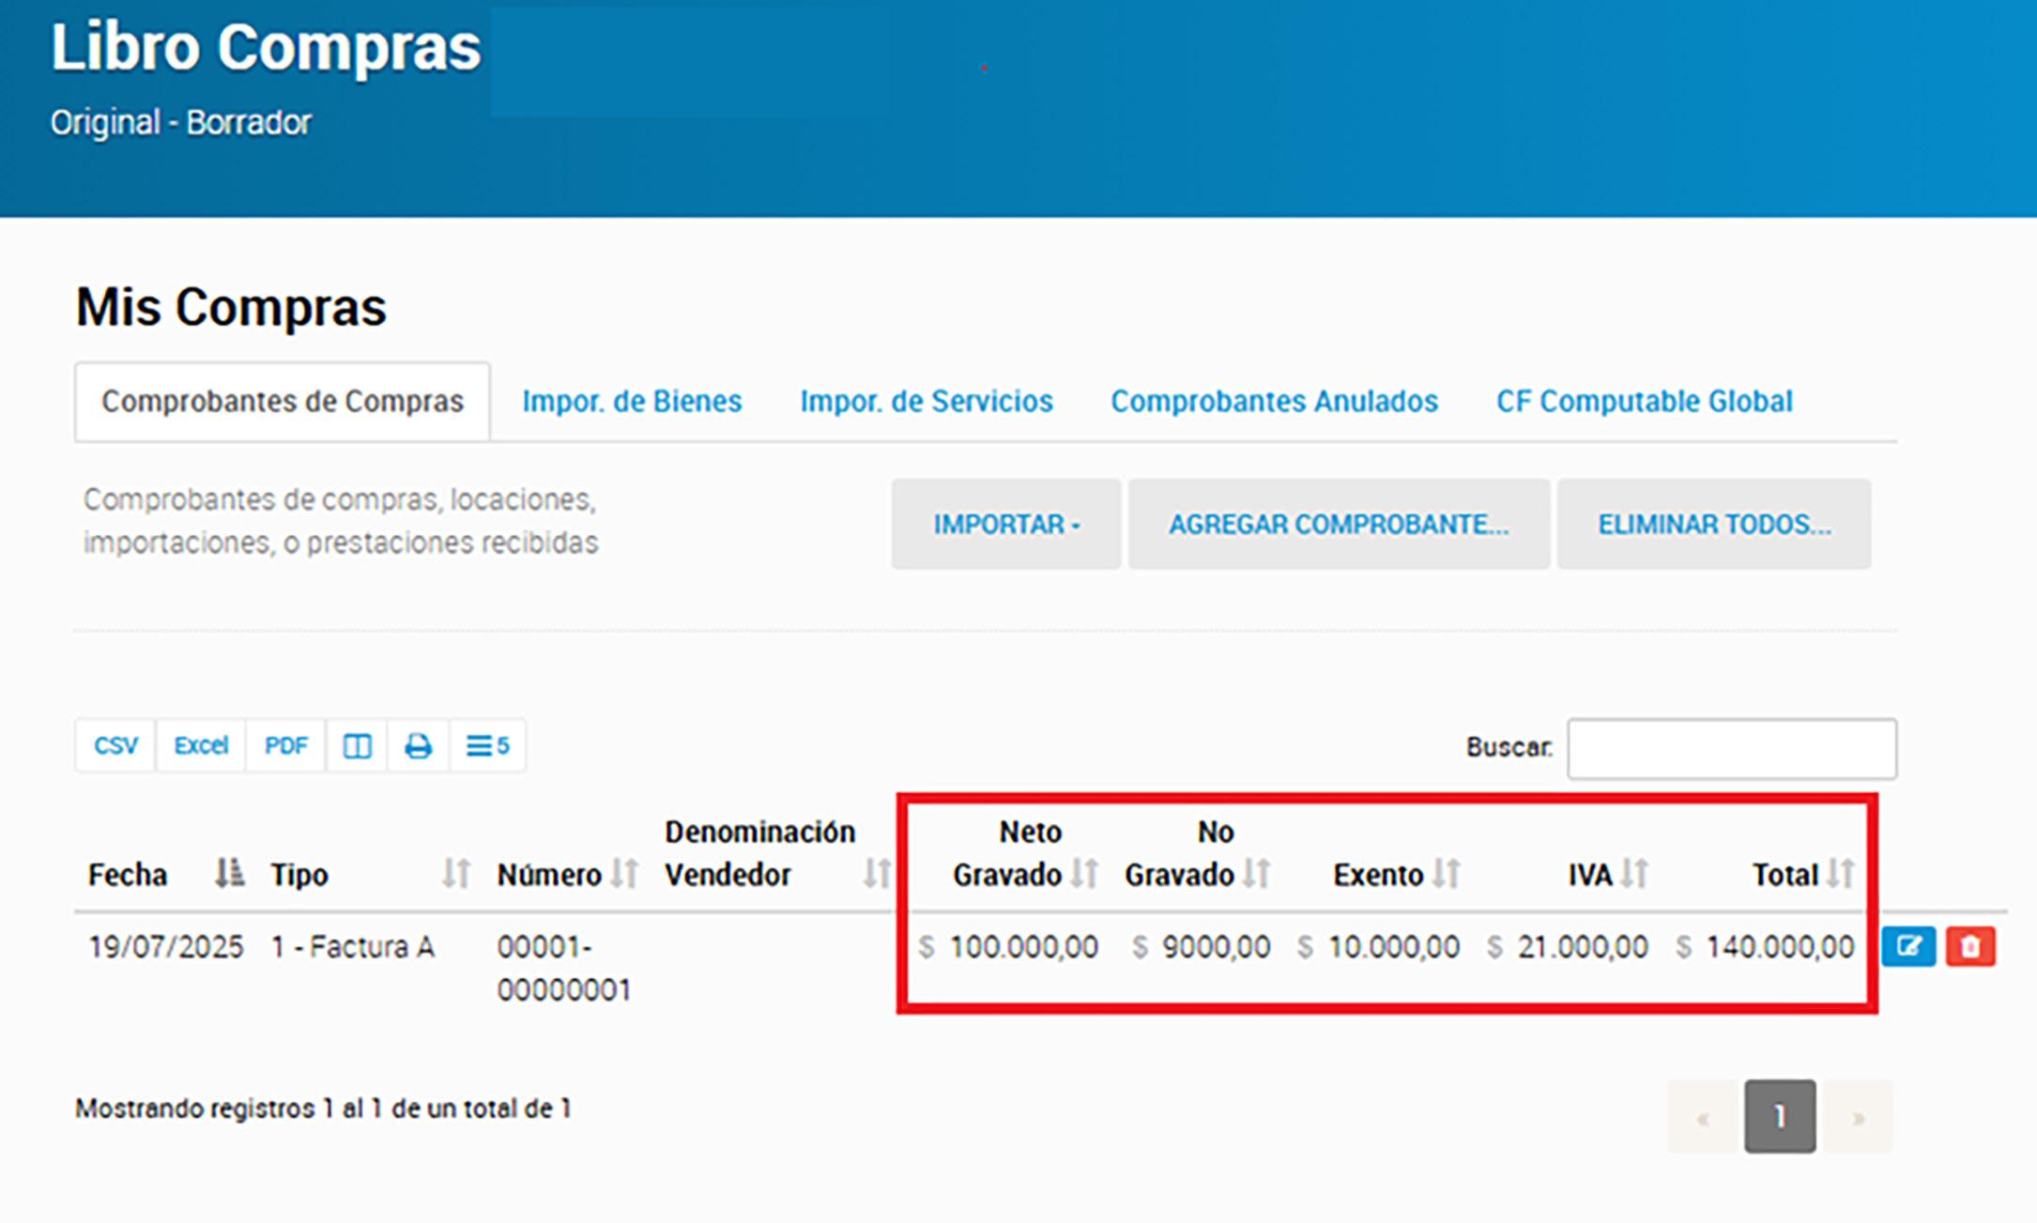Image resolution: width=2037 pixels, height=1223 pixels.
Task: Click the Buscar search field
Action: [x=1731, y=748]
